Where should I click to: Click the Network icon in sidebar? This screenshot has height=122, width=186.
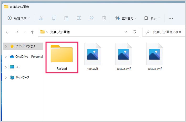(x=12, y=78)
